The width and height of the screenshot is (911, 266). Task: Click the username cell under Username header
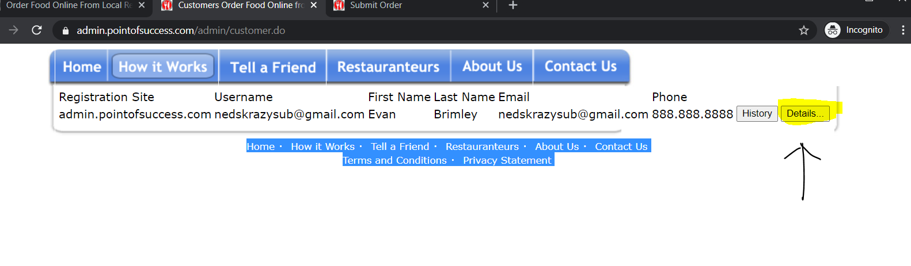tap(289, 114)
